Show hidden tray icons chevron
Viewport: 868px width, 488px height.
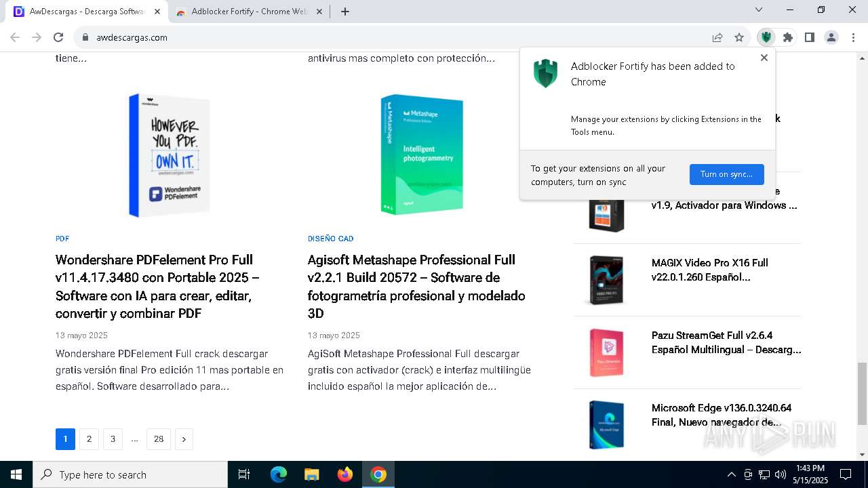[731, 474]
